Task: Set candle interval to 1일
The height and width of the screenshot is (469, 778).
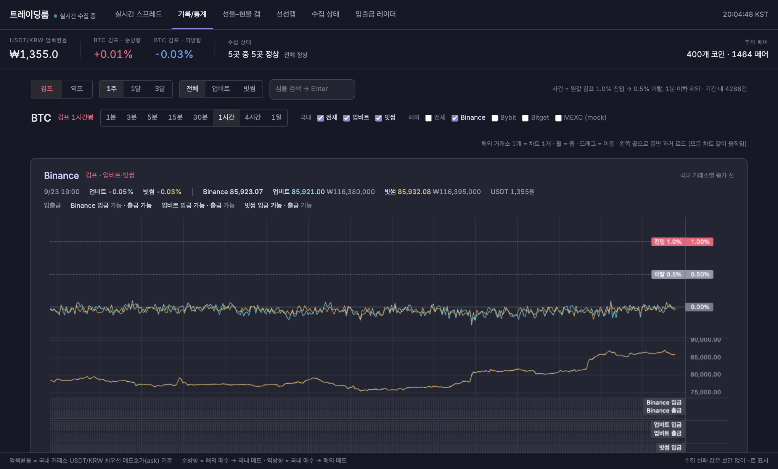Action: pos(276,117)
